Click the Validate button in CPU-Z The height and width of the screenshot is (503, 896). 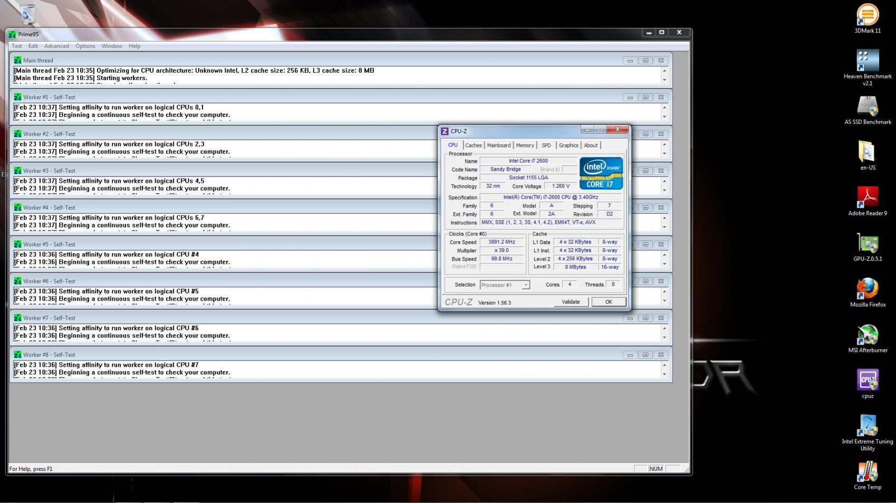pyautogui.click(x=571, y=302)
